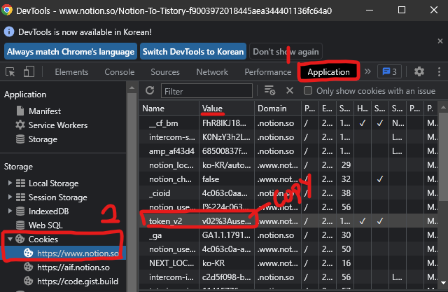Click sidebar scrollbar up arrow
The height and width of the screenshot is (292, 448).
[132, 88]
